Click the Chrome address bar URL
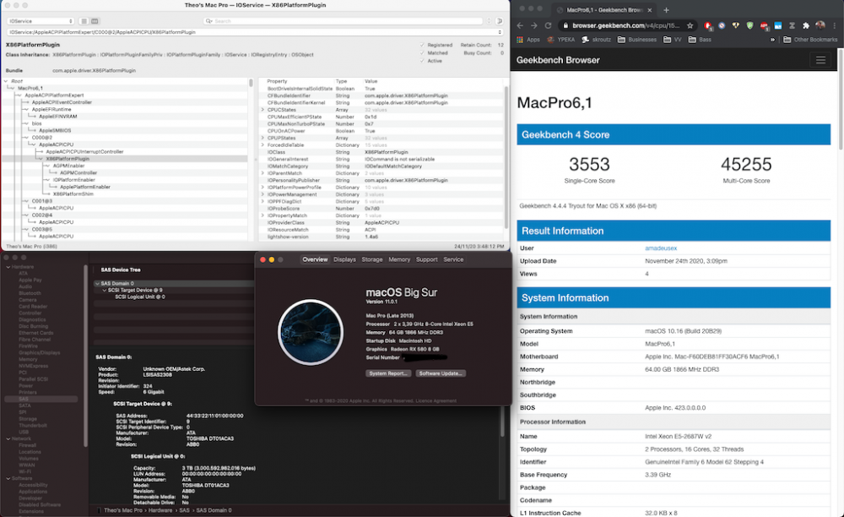 click(x=626, y=25)
